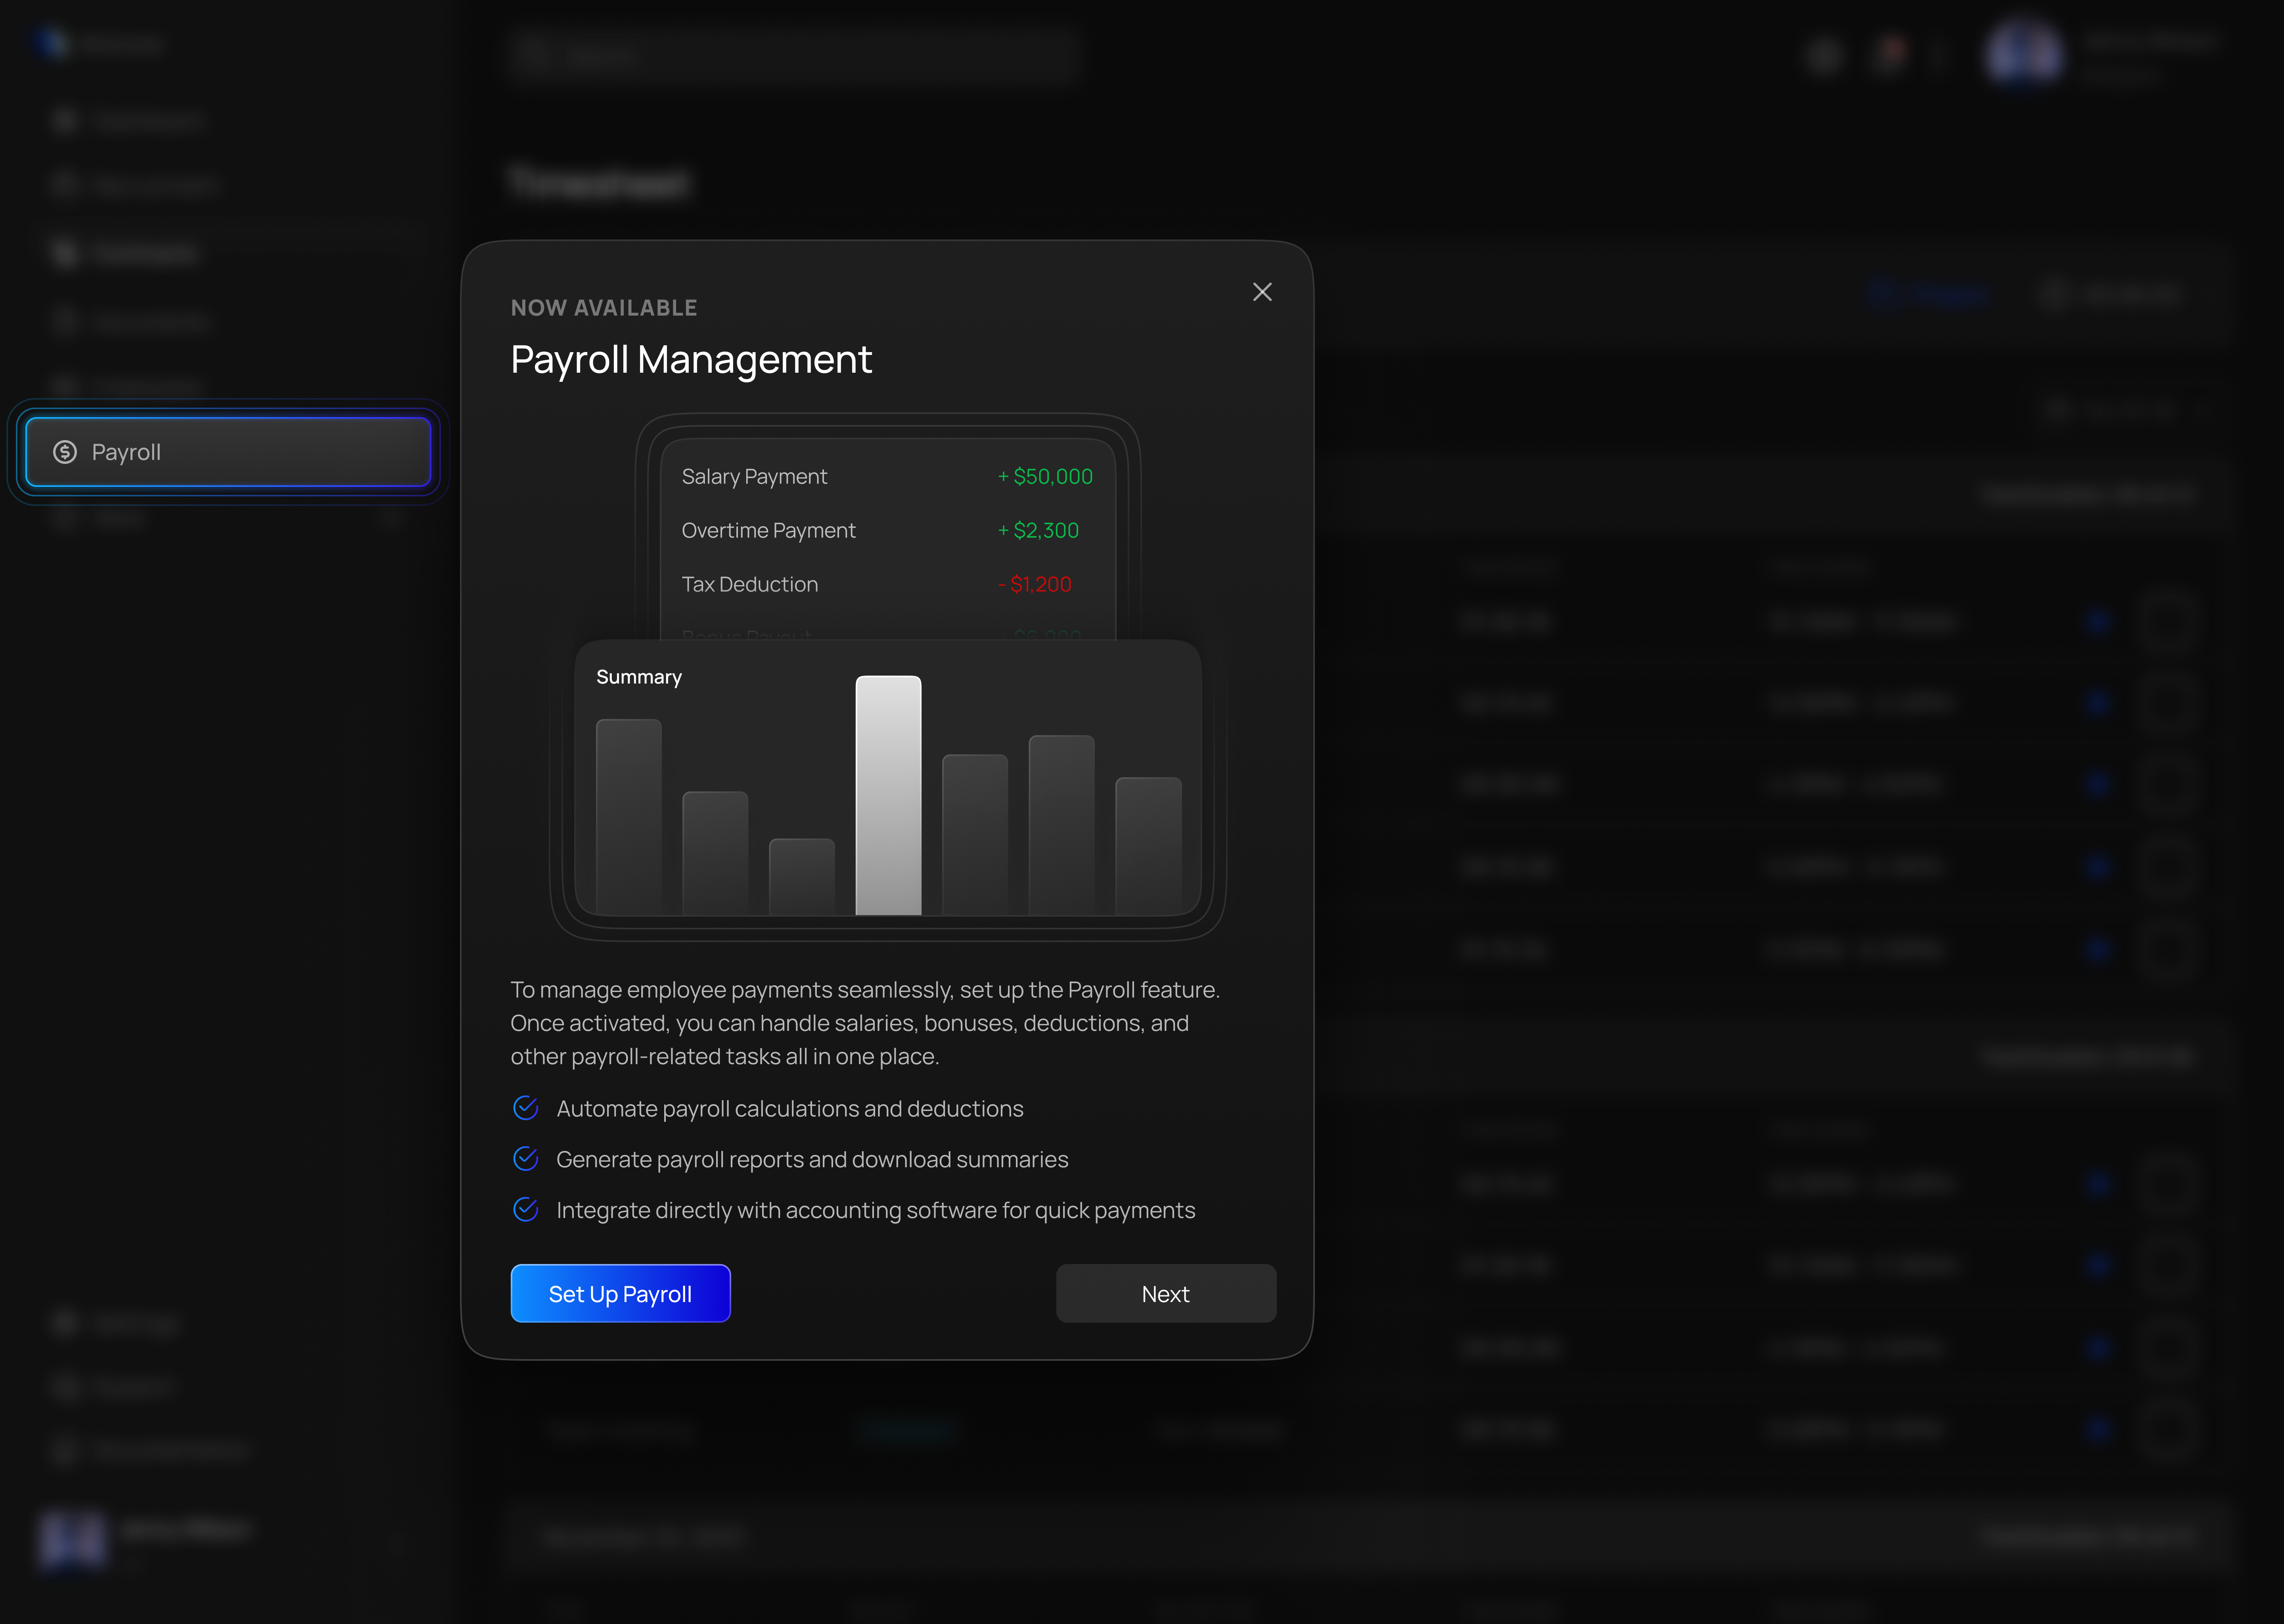2284x1624 pixels.
Task: Click the red Tax Deduction amount
Action: tap(1035, 584)
